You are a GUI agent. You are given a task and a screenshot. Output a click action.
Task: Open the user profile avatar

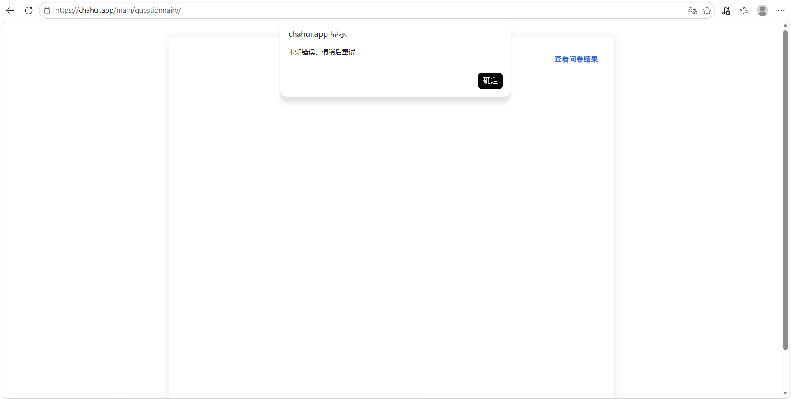[x=763, y=10]
